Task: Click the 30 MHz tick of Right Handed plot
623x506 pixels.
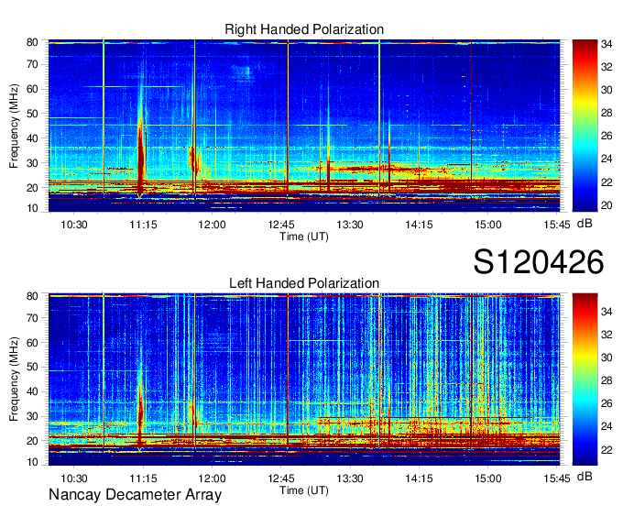Action: click(x=32, y=163)
